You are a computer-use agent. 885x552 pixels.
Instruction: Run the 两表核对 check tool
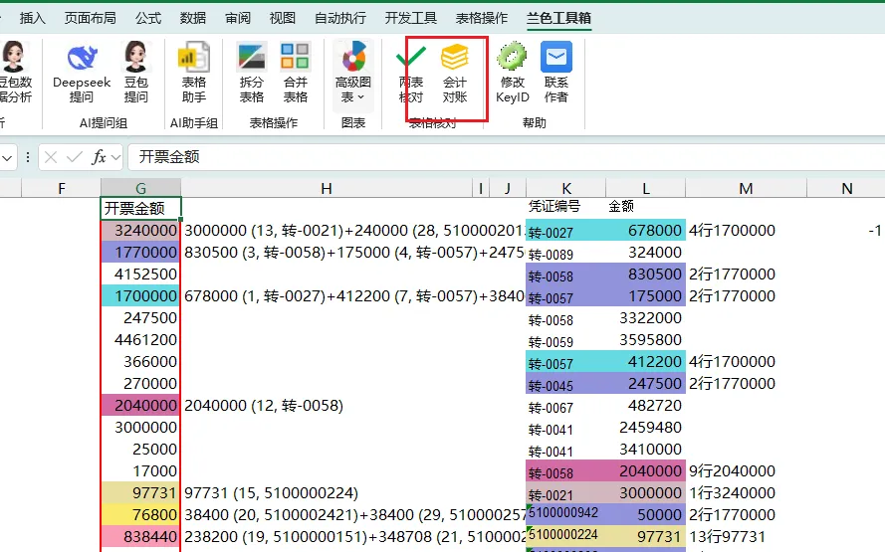point(411,73)
